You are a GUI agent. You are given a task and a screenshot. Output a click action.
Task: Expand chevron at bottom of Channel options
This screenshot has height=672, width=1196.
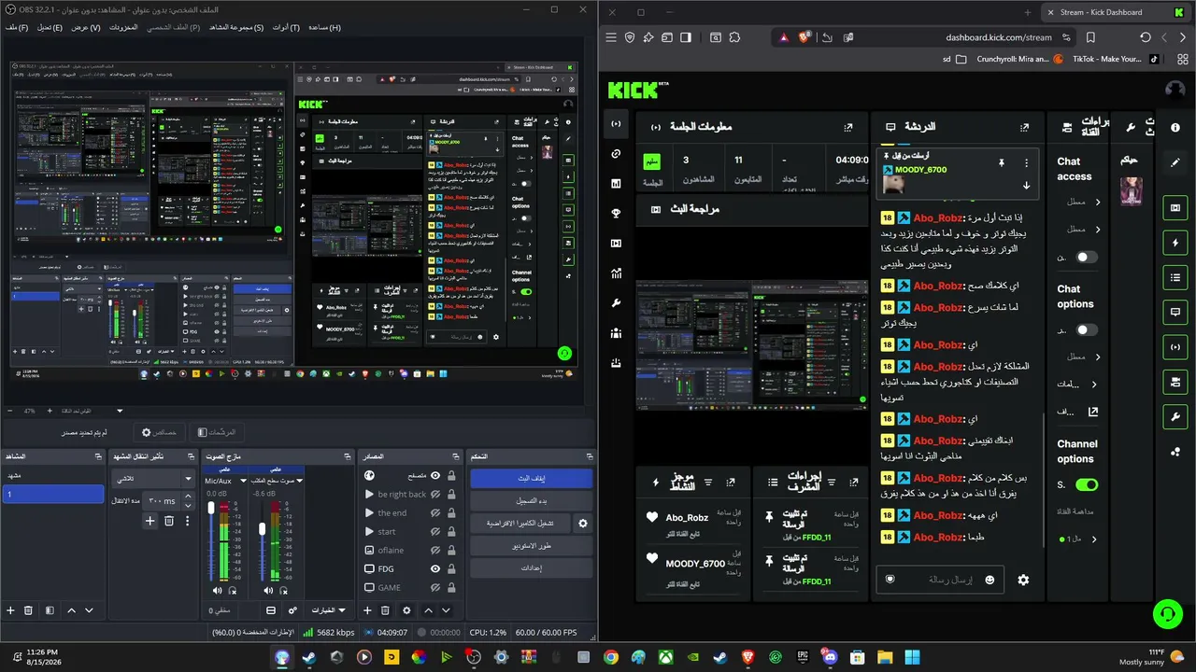1094,539
